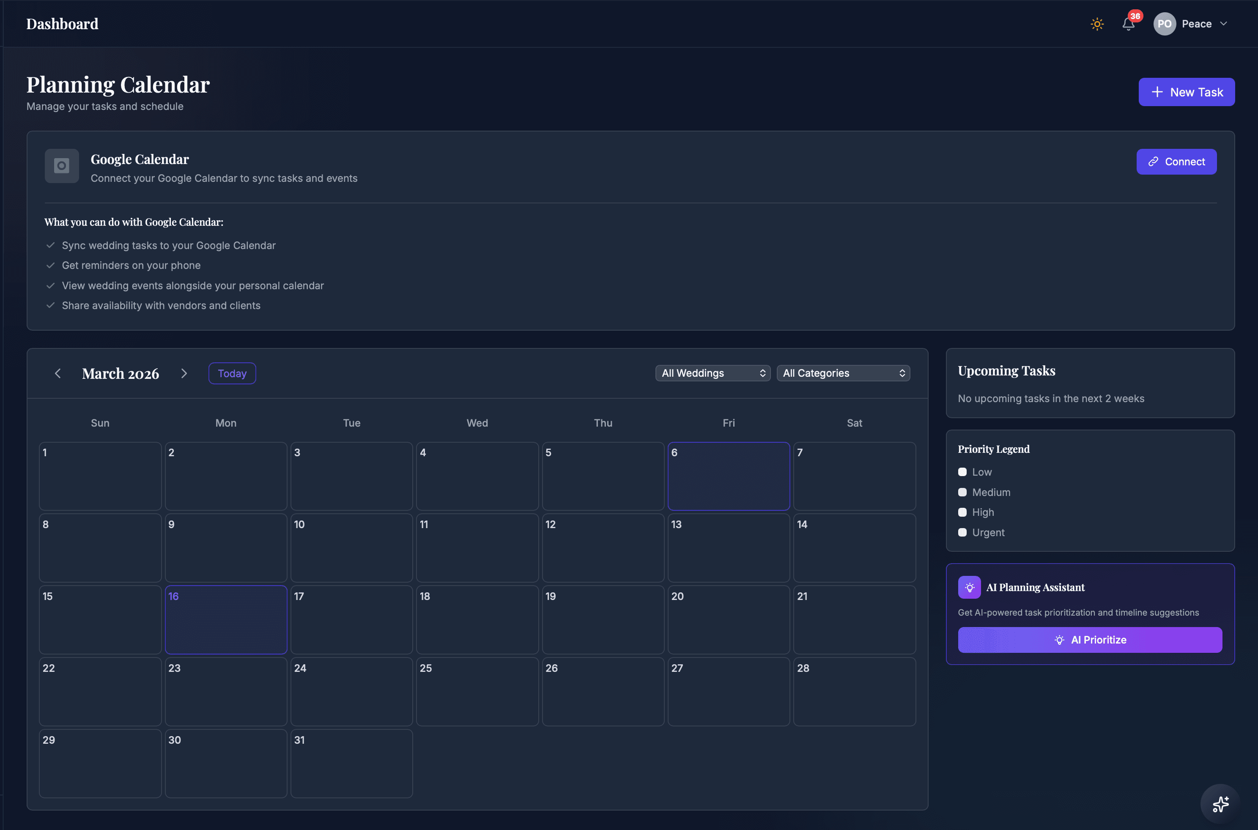
Task: Select the Medium priority legend circle
Action: tap(962, 492)
